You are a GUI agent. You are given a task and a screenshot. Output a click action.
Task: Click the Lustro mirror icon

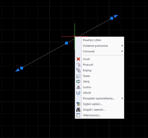tap(78, 87)
